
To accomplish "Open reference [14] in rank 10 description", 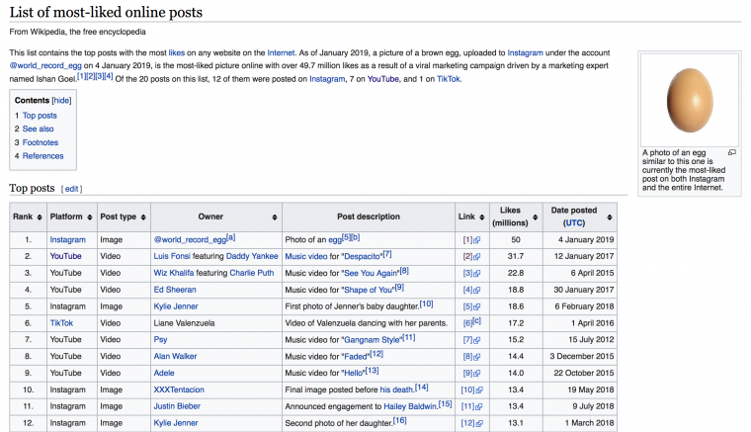I will coord(422,388).
